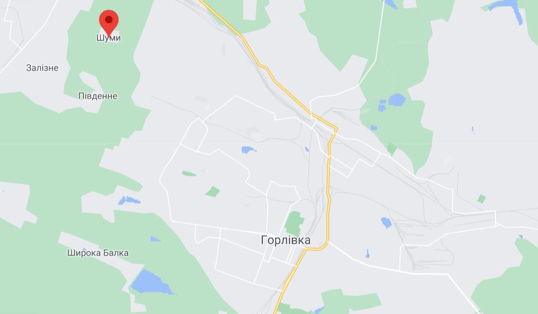Select the small blue pond west of Широка Балка forest
This screenshot has height=314, width=538.
pyautogui.click(x=129, y=200)
